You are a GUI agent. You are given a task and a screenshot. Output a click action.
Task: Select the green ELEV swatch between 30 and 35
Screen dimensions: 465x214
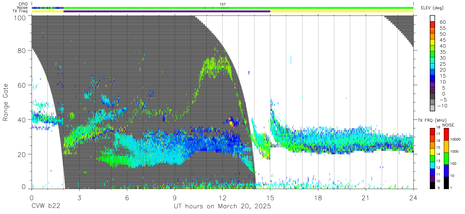coord(433,54)
